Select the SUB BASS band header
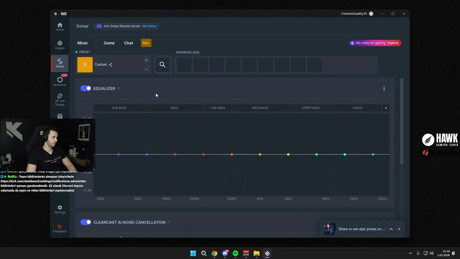 click(119, 108)
